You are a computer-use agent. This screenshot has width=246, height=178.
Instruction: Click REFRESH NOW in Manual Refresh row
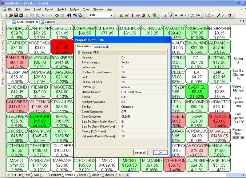click(x=143, y=92)
